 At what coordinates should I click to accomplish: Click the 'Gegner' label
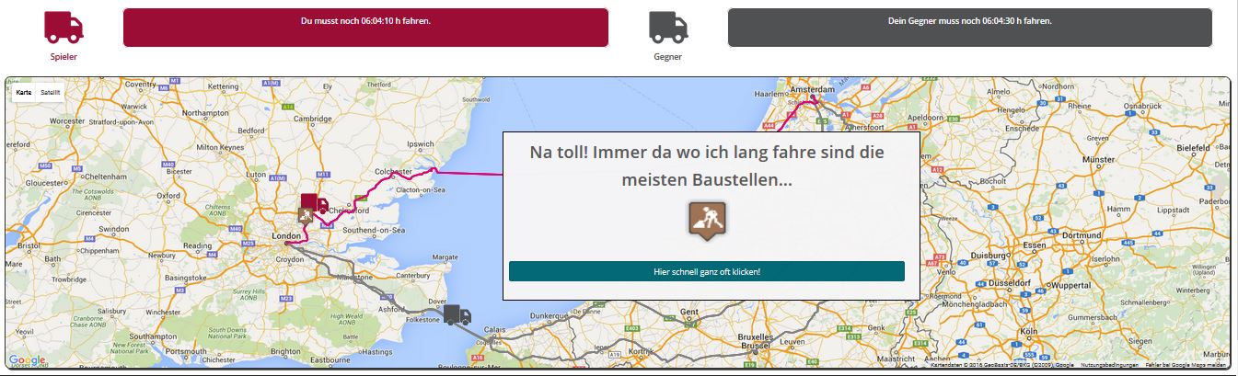click(668, 57)
